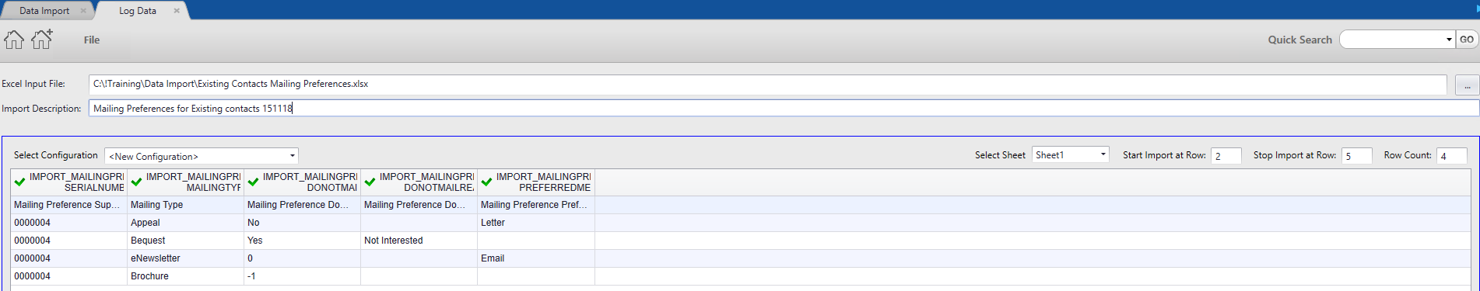The image size is (1480, 291).
Task: Click green checkmark on PREFERREDMETHOD column
Action: point(487,182)
